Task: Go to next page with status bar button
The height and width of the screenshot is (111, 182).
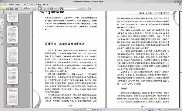Action: (x=95, y=109)
